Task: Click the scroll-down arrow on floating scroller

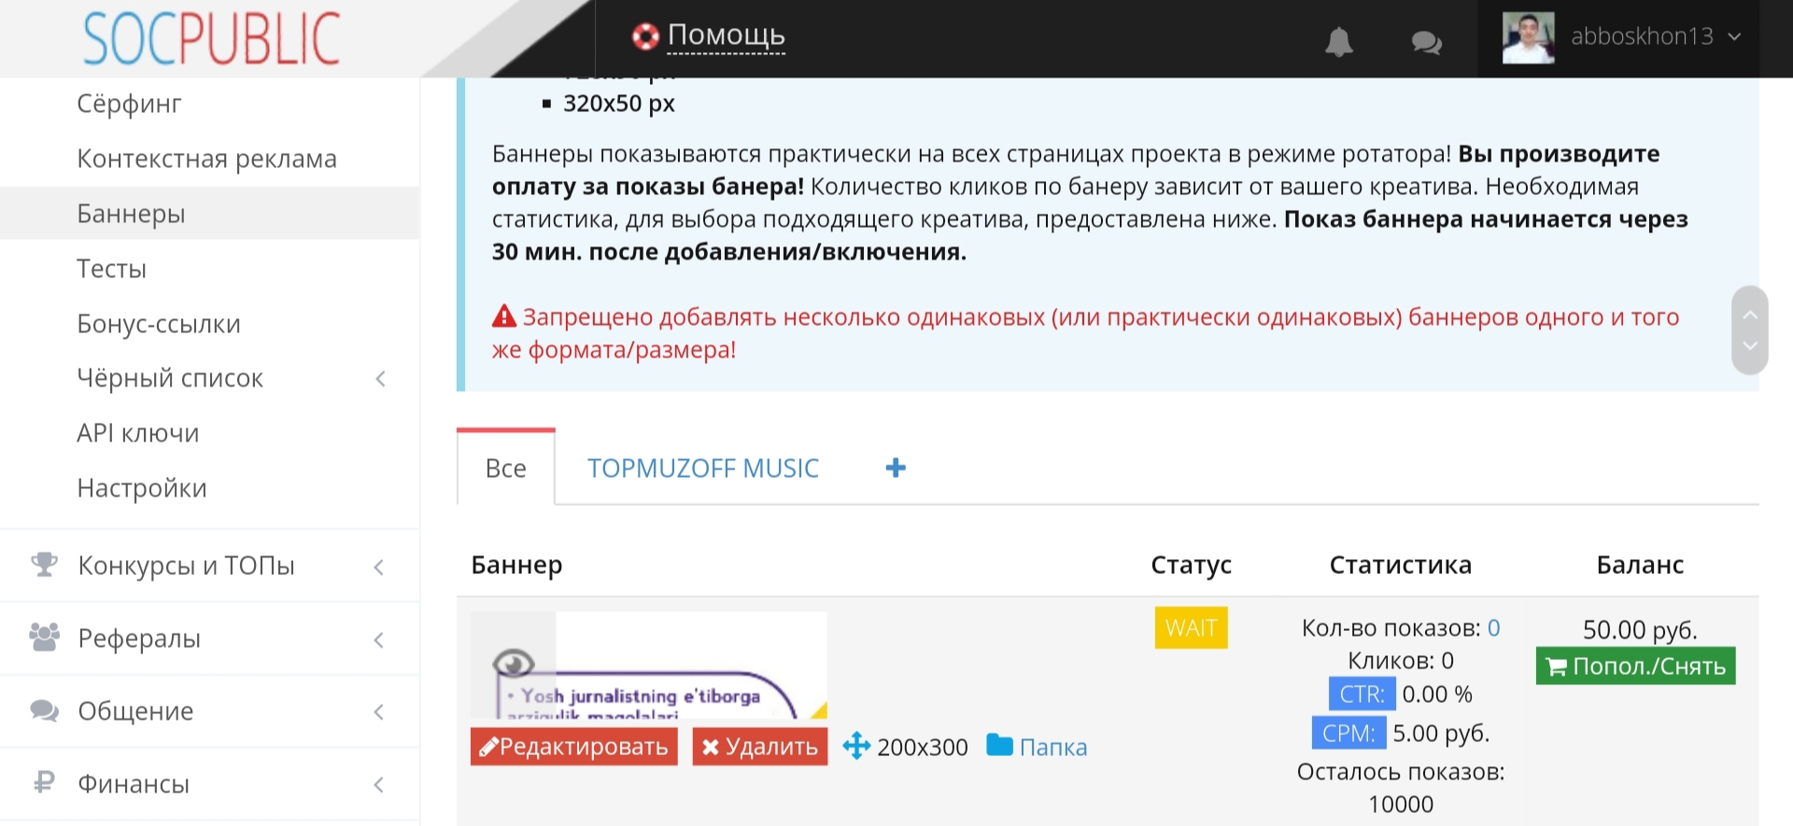Action: click(x=1750, y=346)
